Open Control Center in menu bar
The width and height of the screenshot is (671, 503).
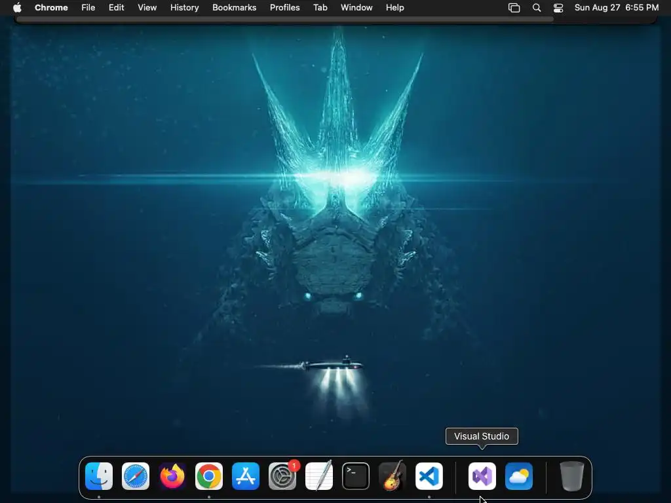coord(558,8)
